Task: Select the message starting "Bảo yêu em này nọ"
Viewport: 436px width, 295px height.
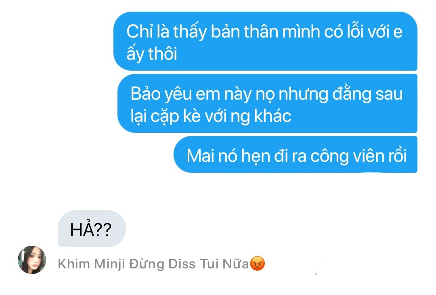Action: (268, 103)
